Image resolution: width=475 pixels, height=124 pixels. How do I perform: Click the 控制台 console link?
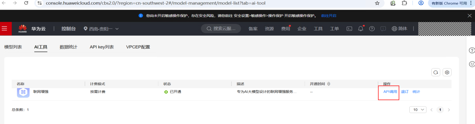[x=68, y=29]
